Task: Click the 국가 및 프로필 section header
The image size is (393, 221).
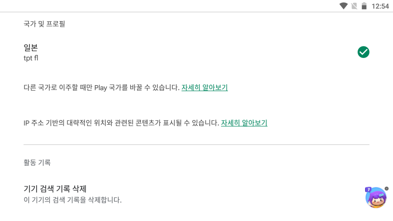Action: [x=44, y=24]
